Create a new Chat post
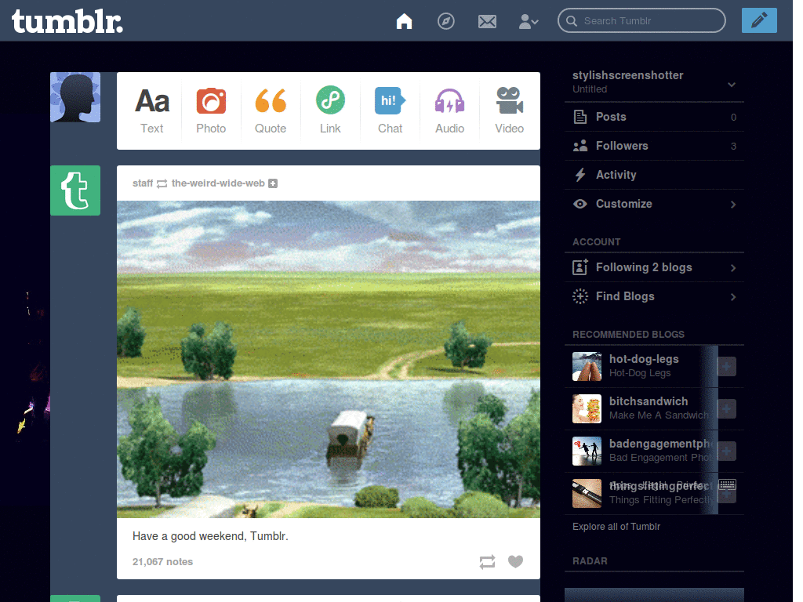The image size is (803, 602). tap(390, 111)
